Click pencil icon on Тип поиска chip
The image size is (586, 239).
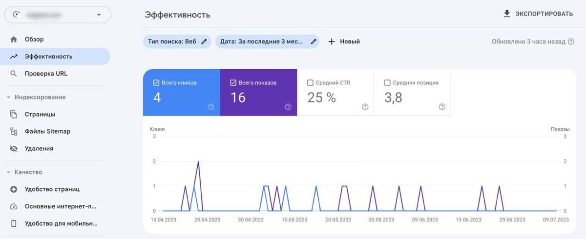[x=204, y=41]
